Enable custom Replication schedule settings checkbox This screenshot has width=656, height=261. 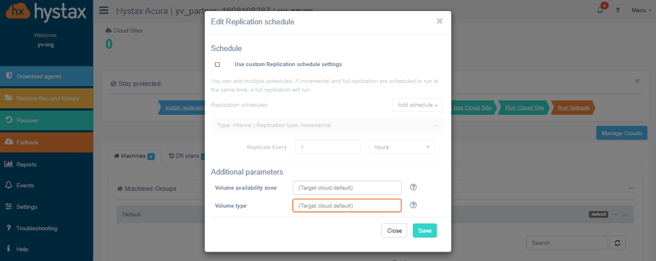pyautogui.click(x=217, y=64)
